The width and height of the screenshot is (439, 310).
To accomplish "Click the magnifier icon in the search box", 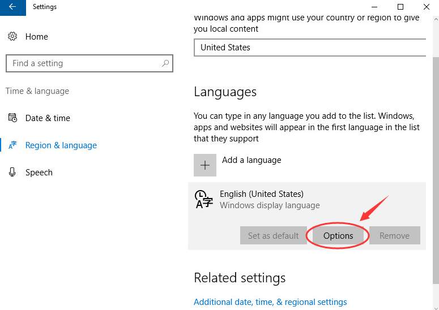I will [165, 63].
